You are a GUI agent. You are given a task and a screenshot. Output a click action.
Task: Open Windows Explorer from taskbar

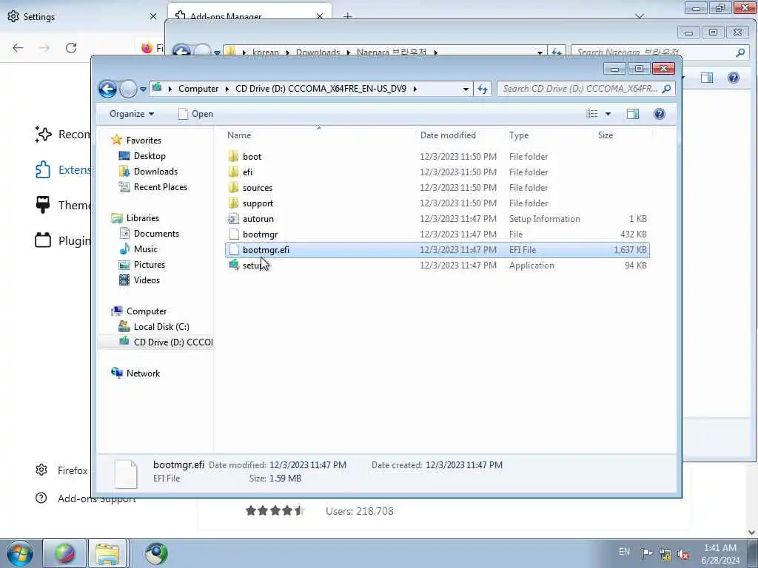click(x=107, y=554)
